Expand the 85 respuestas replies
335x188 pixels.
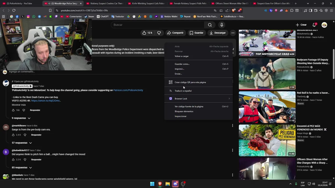click(22, 167)
